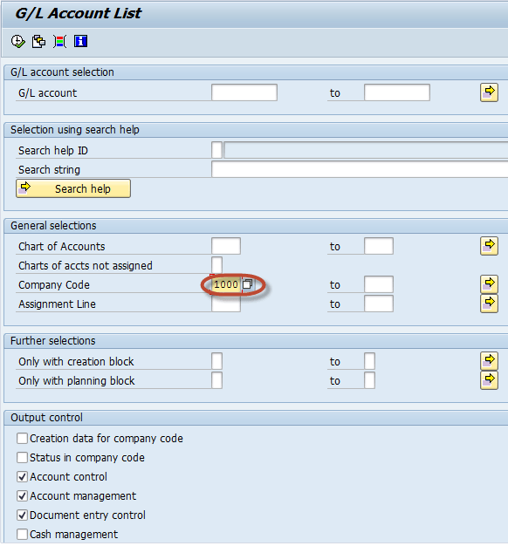Tick the Cash management checkbox
Screen dimensions: 508x546
(23, 534)
